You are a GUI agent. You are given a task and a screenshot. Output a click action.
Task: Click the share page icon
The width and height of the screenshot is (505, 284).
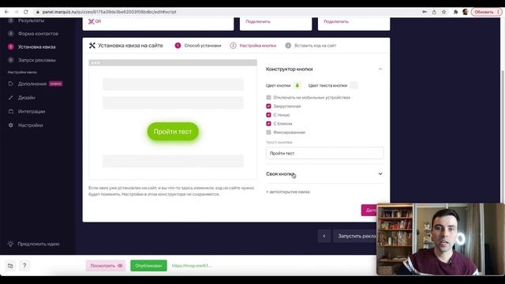click(434, 12)
